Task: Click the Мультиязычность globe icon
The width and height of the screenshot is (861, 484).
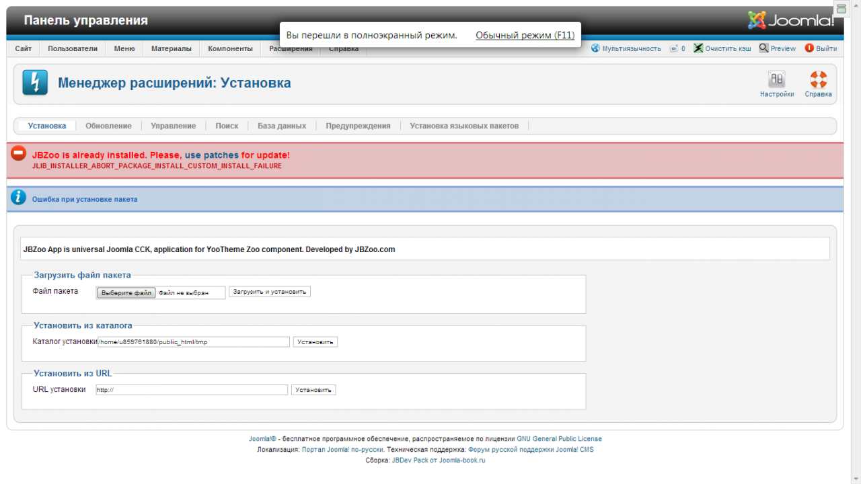Action: pos(595,48)
